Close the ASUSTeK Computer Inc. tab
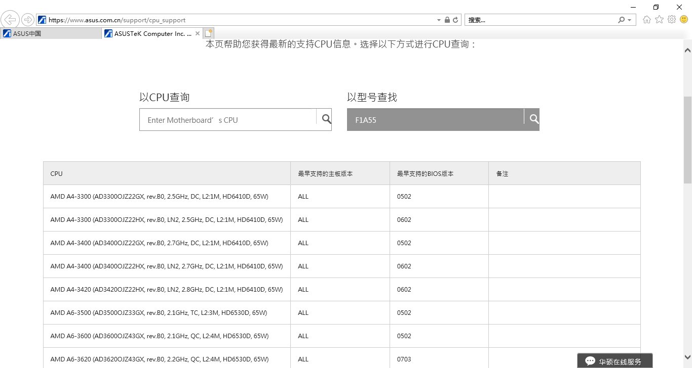 (x=197, y=33)
